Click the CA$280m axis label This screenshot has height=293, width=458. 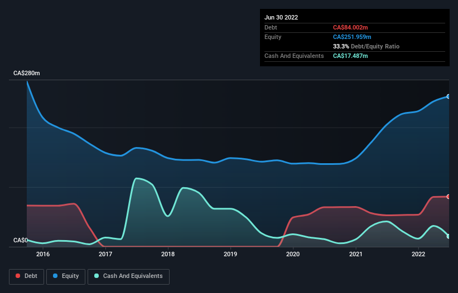point(27,73)
